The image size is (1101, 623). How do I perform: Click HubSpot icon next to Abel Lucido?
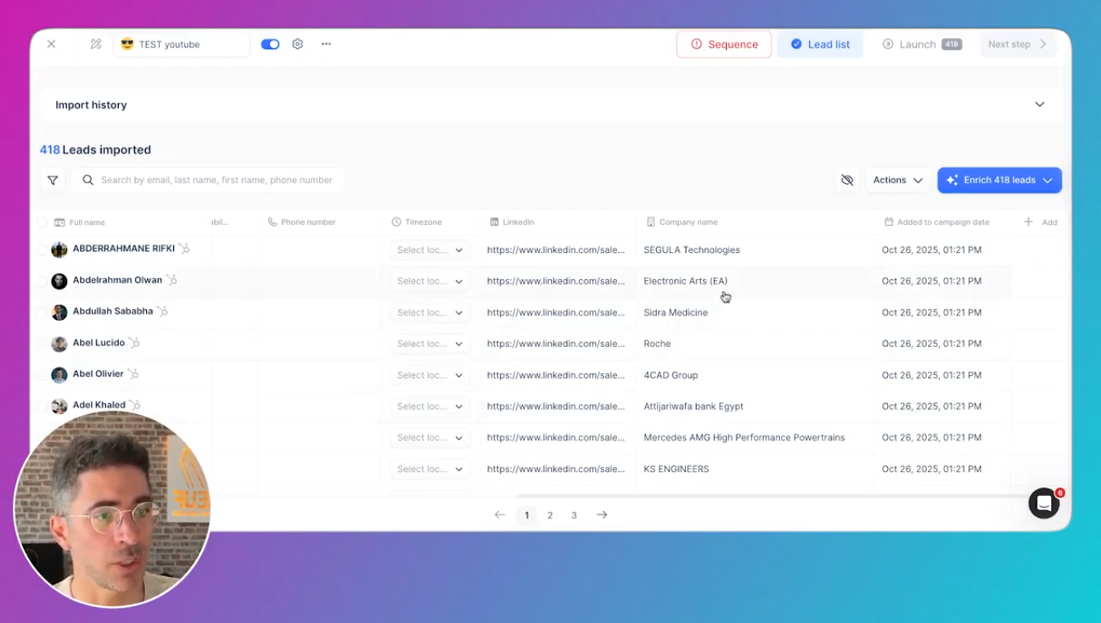[134, 343]
